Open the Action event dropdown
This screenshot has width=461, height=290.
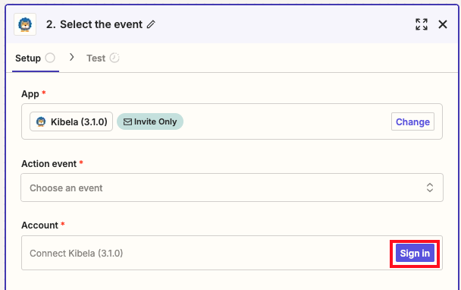(232, 188)
